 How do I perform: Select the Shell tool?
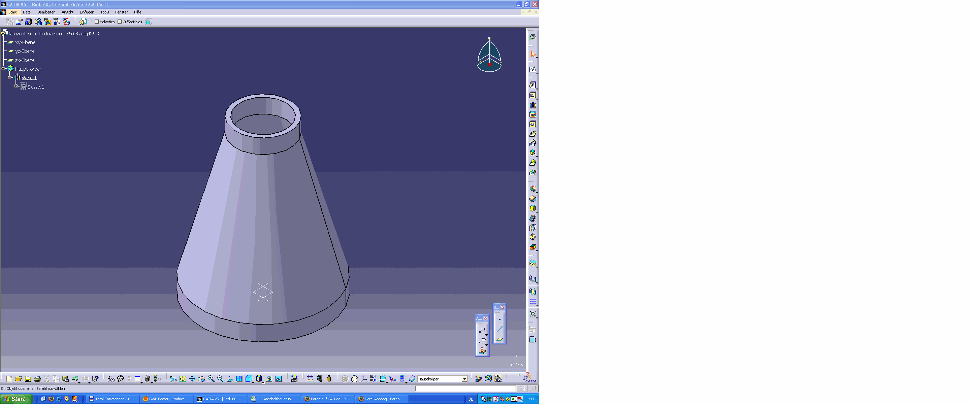point(532,218)
